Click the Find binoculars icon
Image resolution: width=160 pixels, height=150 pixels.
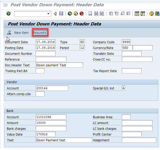pos(96,14)
